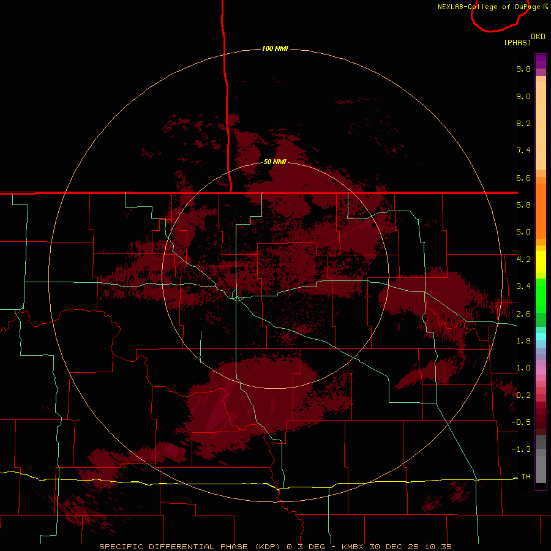
Task: Click the 8.2 value on the legend
Action: tap(523, 123)
